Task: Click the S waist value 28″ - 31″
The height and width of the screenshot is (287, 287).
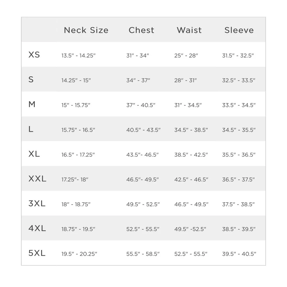Action: [185, 80]
